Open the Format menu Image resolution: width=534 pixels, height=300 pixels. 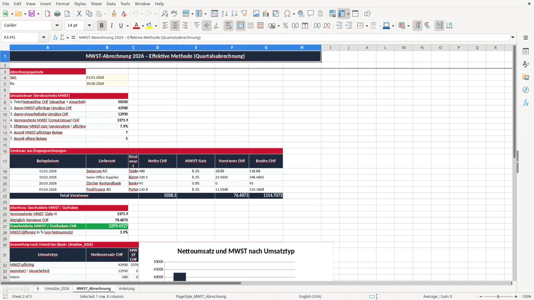(62, 4)
